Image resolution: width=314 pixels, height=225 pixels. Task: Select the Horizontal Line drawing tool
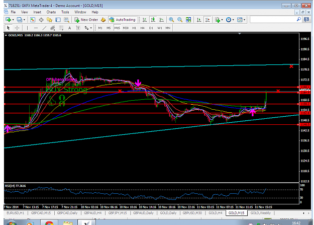(36, 28)
